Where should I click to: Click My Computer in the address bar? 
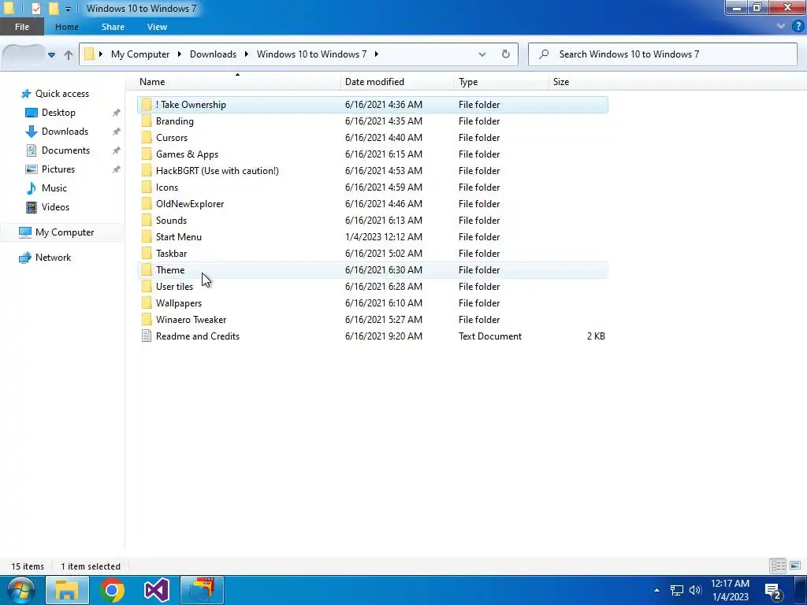(x=140, y=54)
